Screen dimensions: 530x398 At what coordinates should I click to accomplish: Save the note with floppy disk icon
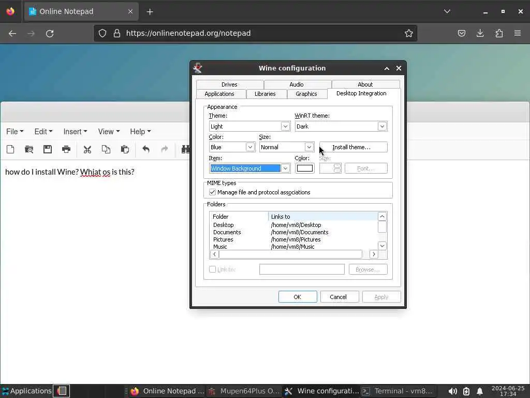pos(48,149)
